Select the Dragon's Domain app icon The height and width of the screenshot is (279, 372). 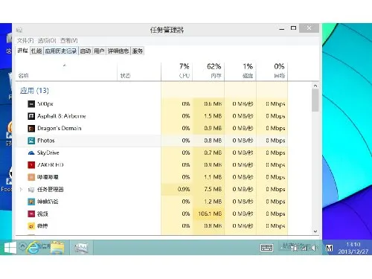pyautogui.click(x=31, y=128)
